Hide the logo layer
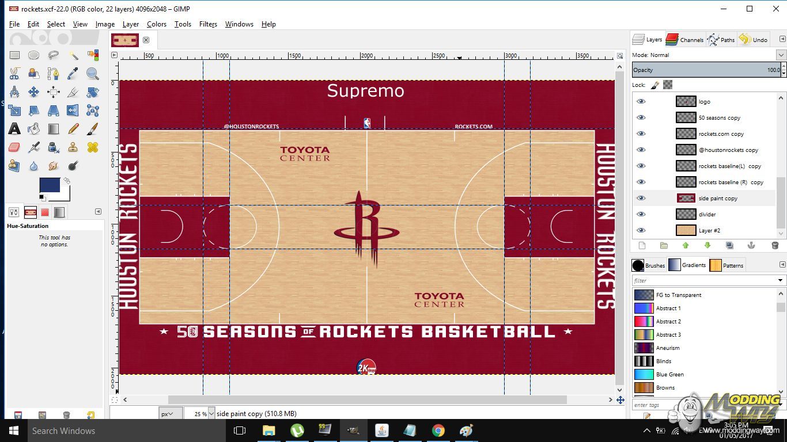787x442 pixels. [641, 101]
